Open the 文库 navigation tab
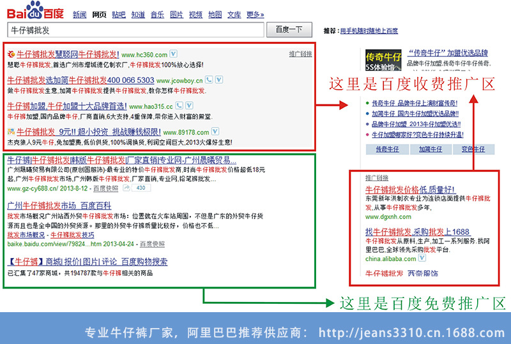Viewport: 511px width, 344px height. tap(234, 15)
